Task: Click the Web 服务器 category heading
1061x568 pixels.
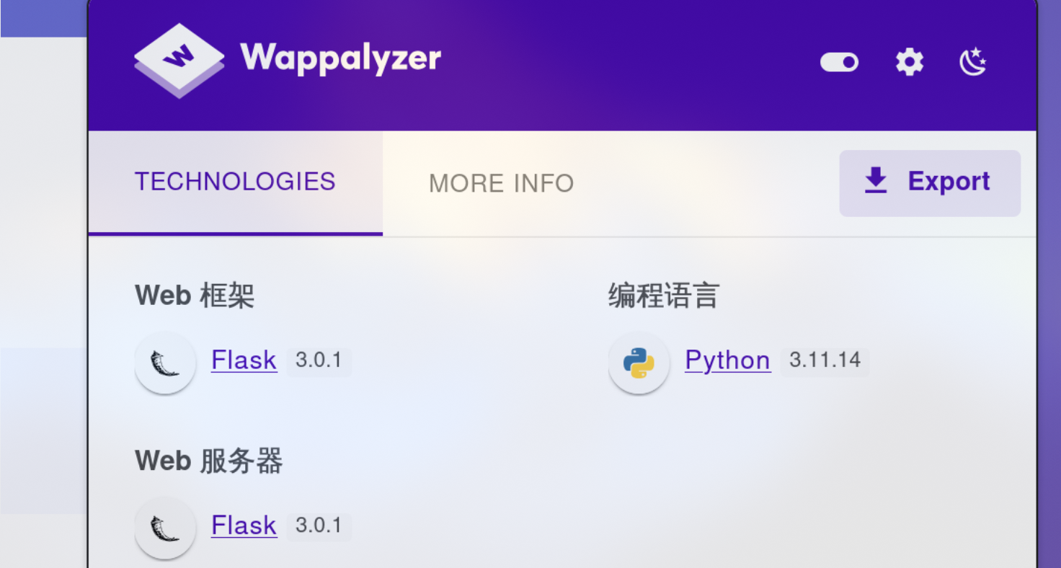Action: coord(209,461)
